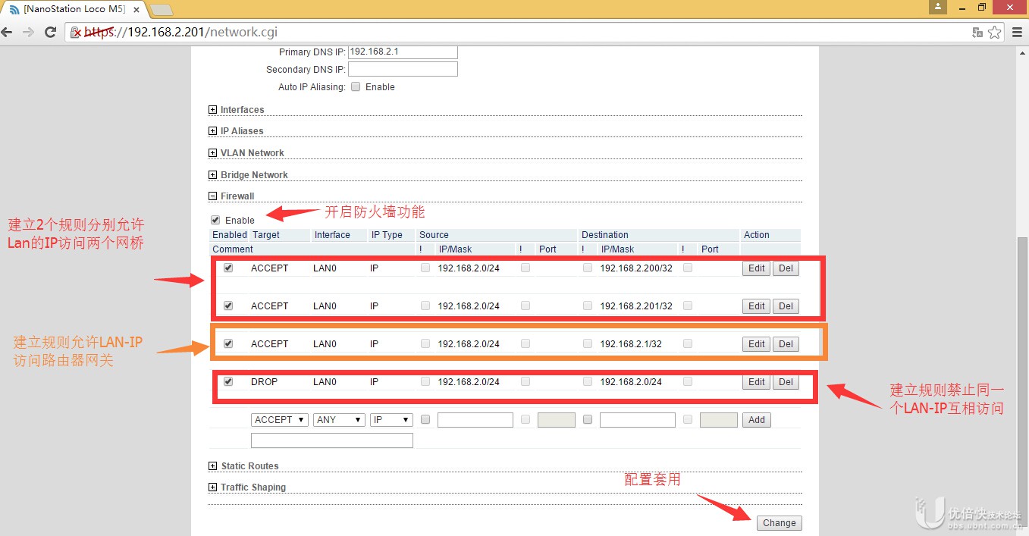Click the DROP target text
Viewport: 1029px width, 536px height.
click(x=264, y=381)
